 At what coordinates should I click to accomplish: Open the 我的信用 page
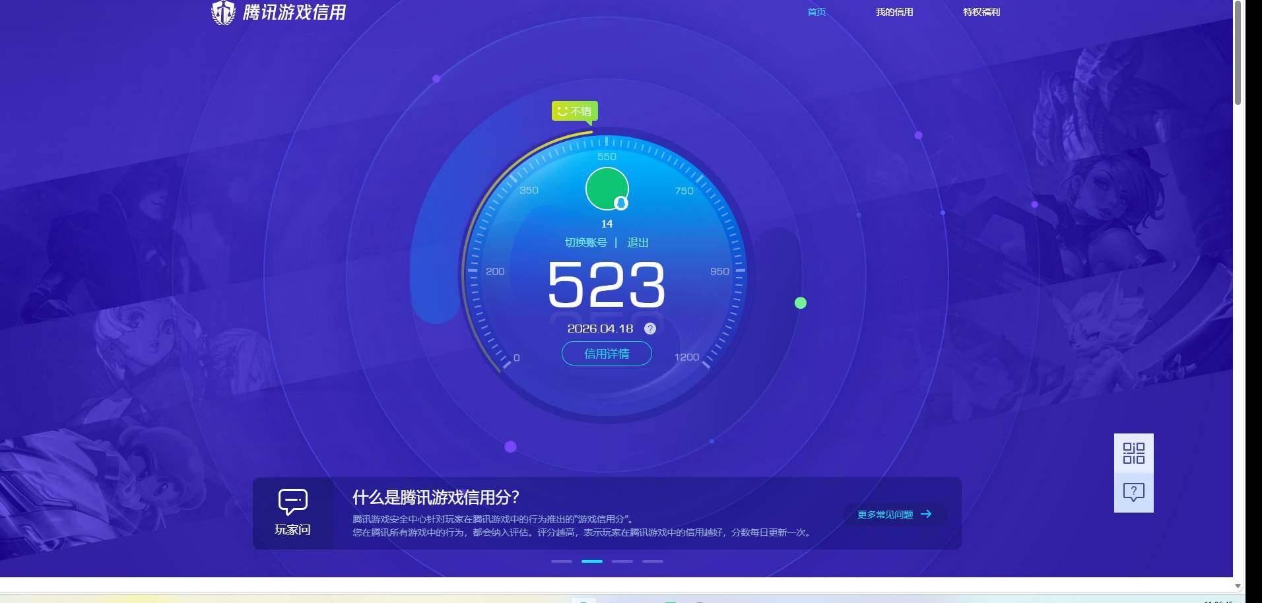point(894,11)
